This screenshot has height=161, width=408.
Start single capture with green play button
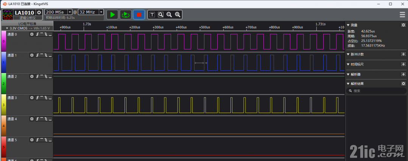[x=112, y=14]
